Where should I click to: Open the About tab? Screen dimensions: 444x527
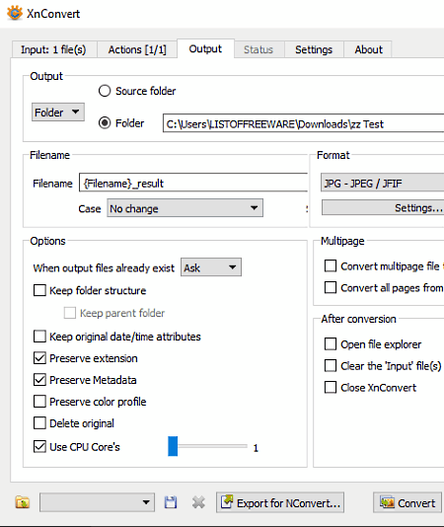(368, 49)
